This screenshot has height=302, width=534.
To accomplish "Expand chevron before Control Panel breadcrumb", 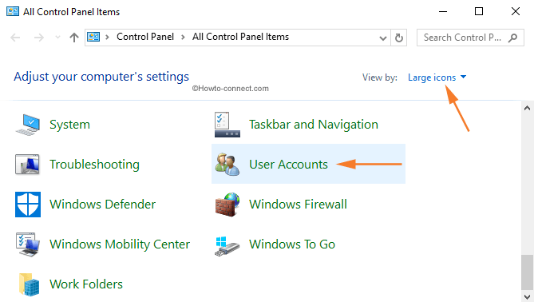I will point(107,37).
